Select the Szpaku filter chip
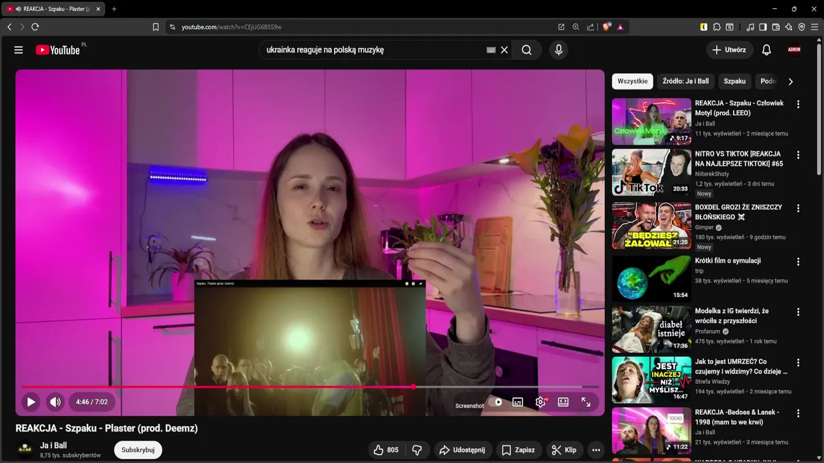Viewport: 824px width, 463px height. (735, 81)
